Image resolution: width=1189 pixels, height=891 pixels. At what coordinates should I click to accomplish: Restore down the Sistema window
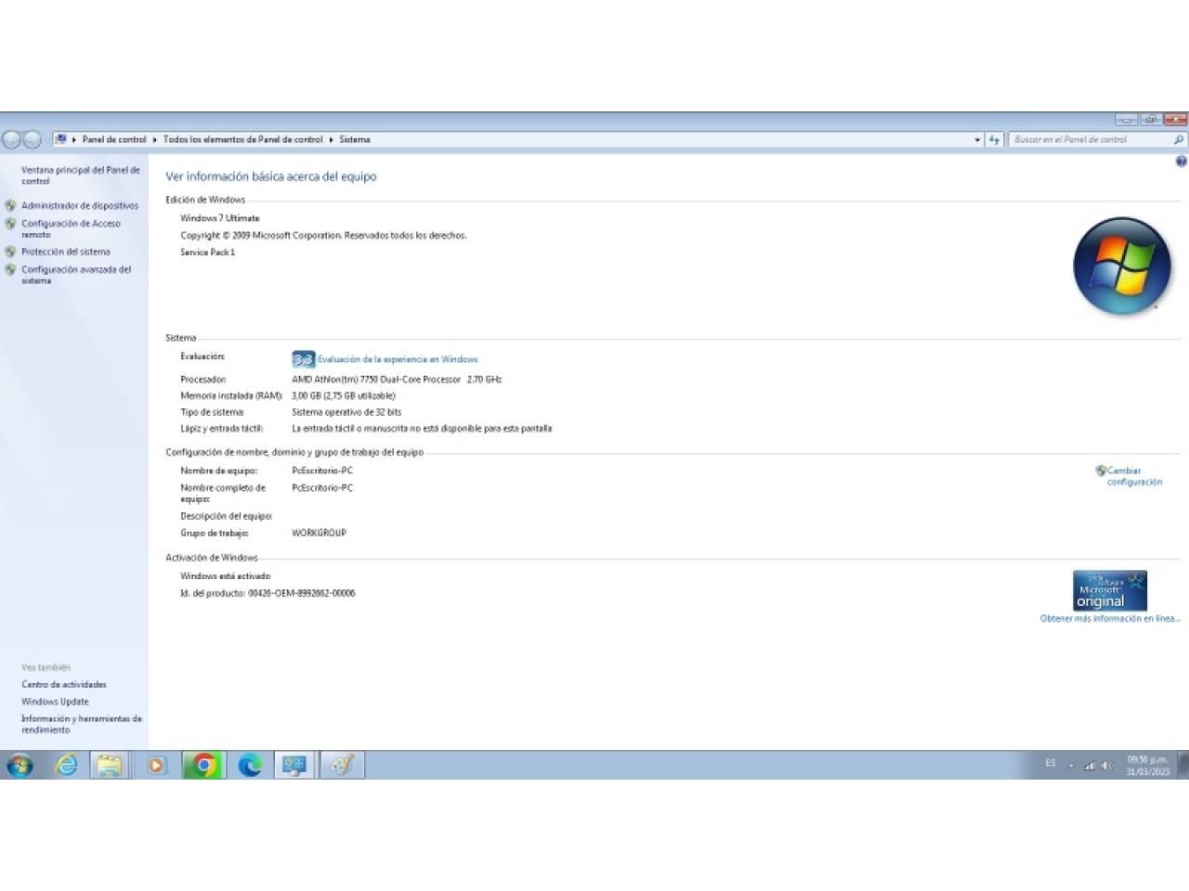(1150, 120)
